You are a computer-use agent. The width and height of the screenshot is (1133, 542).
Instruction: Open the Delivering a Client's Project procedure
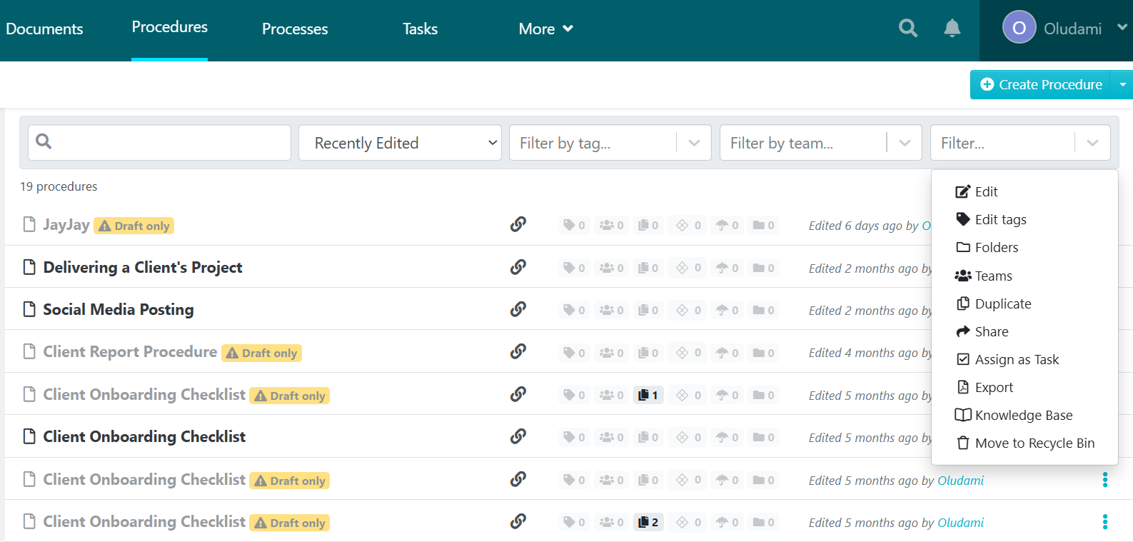coord(143,268)
